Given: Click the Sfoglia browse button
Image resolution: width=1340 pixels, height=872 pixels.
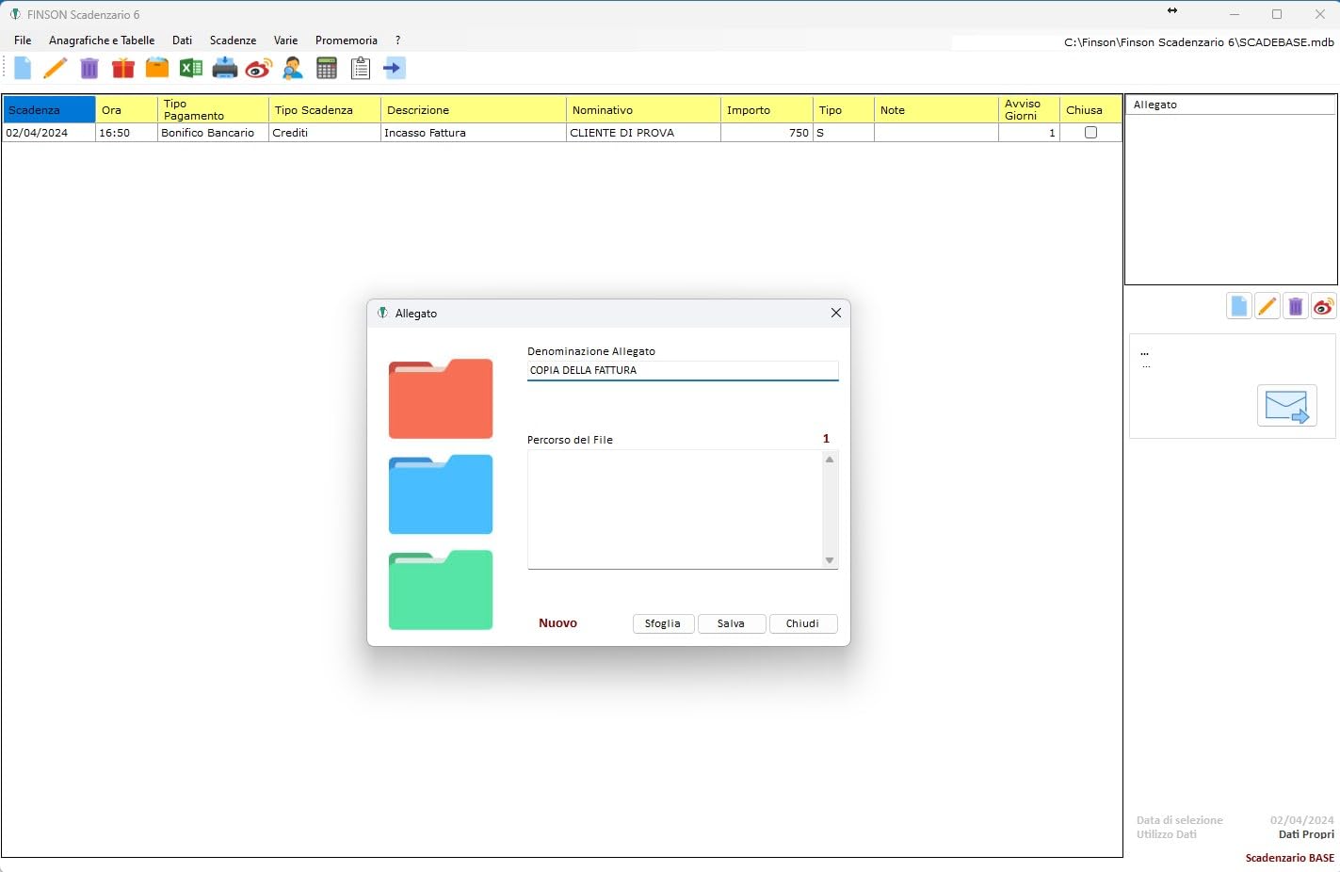Looking at the screenshot, I should [x=663, y=623].
